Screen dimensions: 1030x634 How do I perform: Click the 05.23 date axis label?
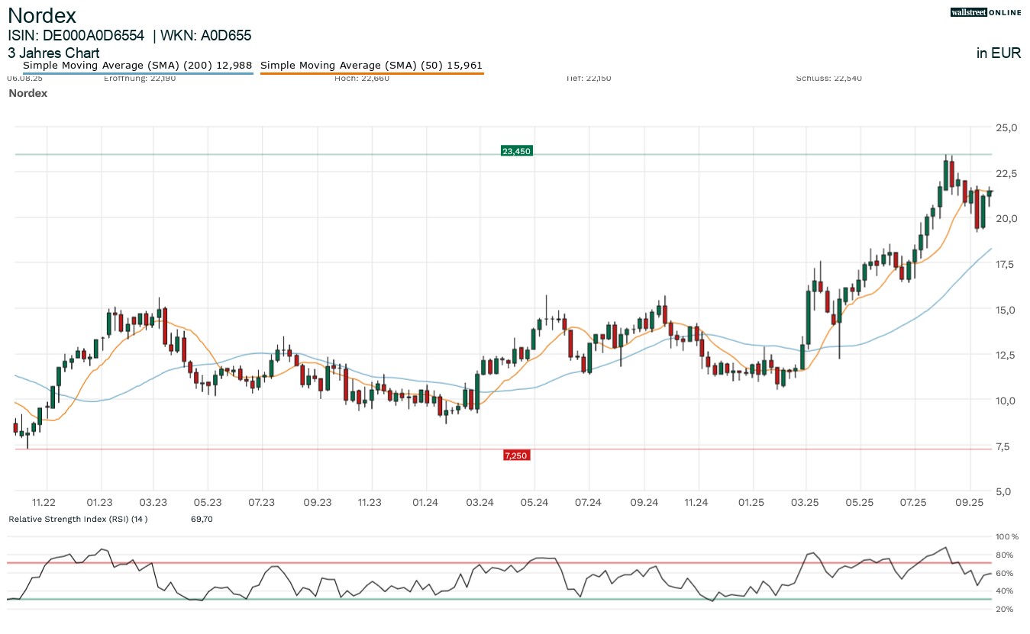click(x=208, y=503)
